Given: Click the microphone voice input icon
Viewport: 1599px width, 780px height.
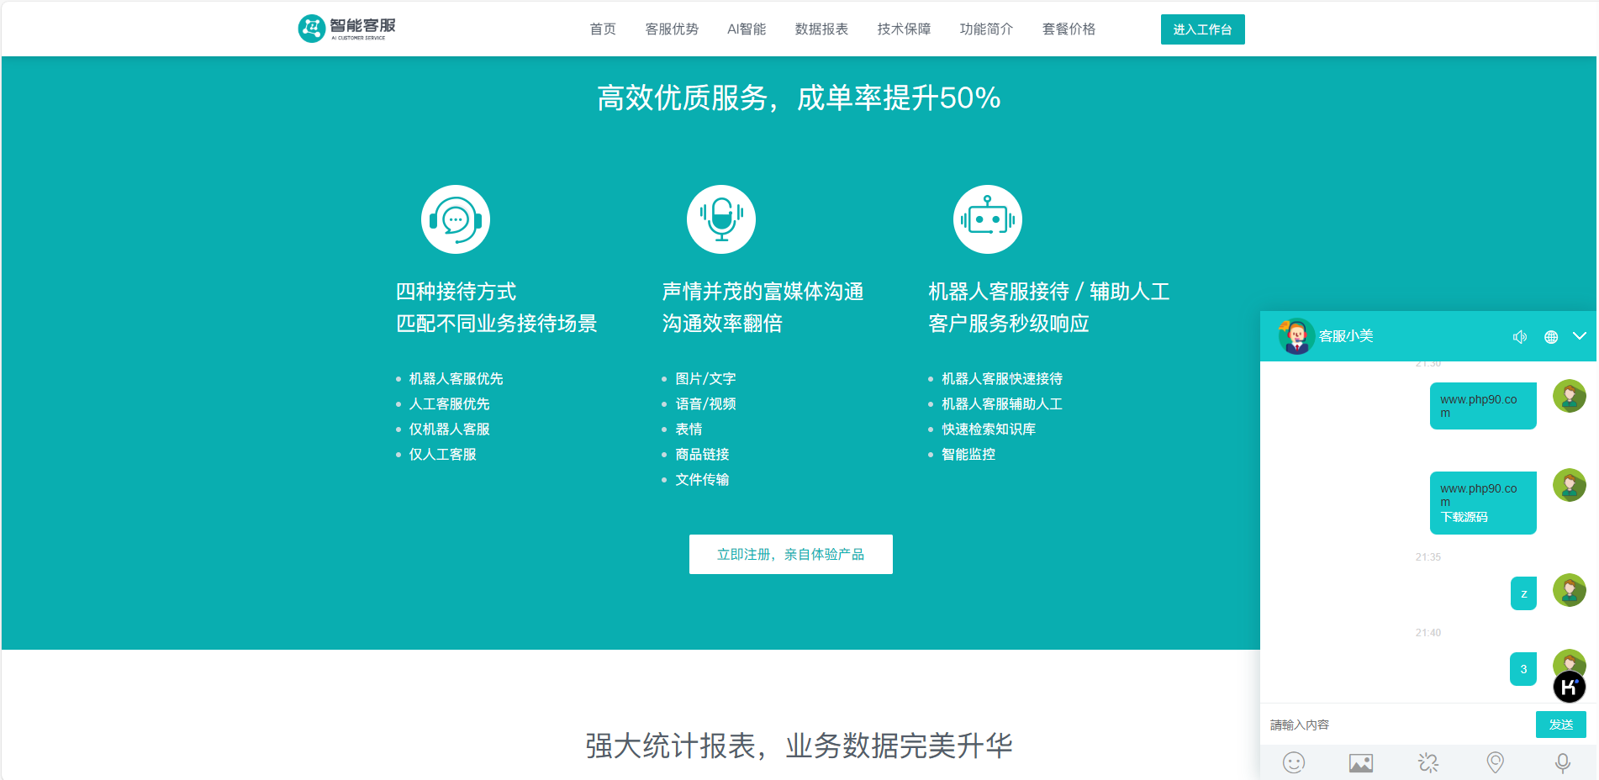Looking at the screenshot, I should (x=1562, y=762).
